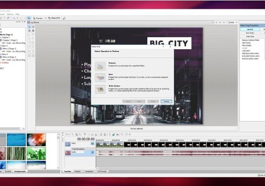Screen dimensions: 265x186
Task: Click the Prepare operation icon in dialog
Action: [x=100, y=66]
